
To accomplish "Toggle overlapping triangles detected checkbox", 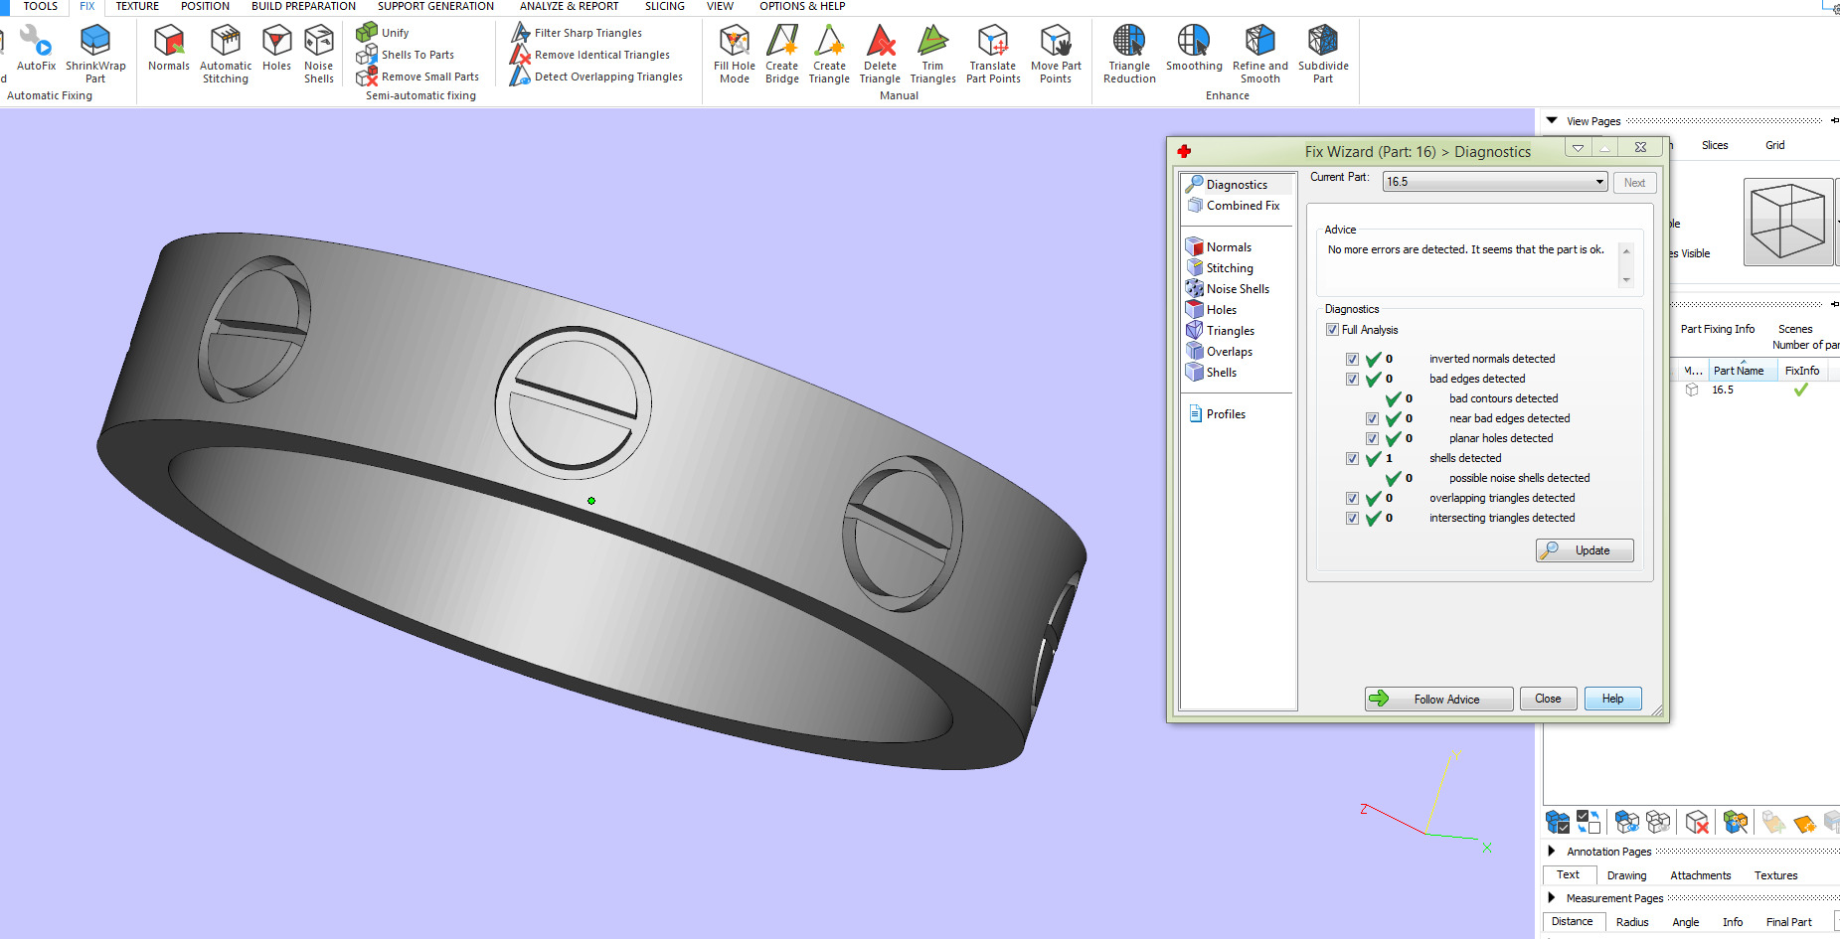I will click(x=1352, y=498).
